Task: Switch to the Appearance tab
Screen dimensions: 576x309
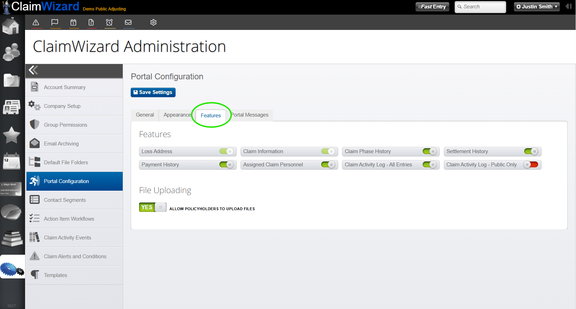Action: click(x=177, y=115)
